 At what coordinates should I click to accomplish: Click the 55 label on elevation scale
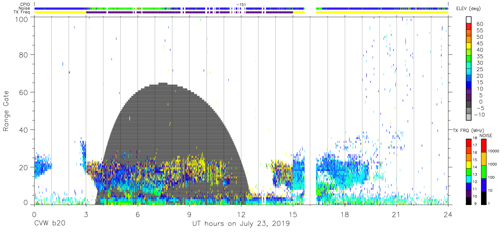tap(479, 31)
